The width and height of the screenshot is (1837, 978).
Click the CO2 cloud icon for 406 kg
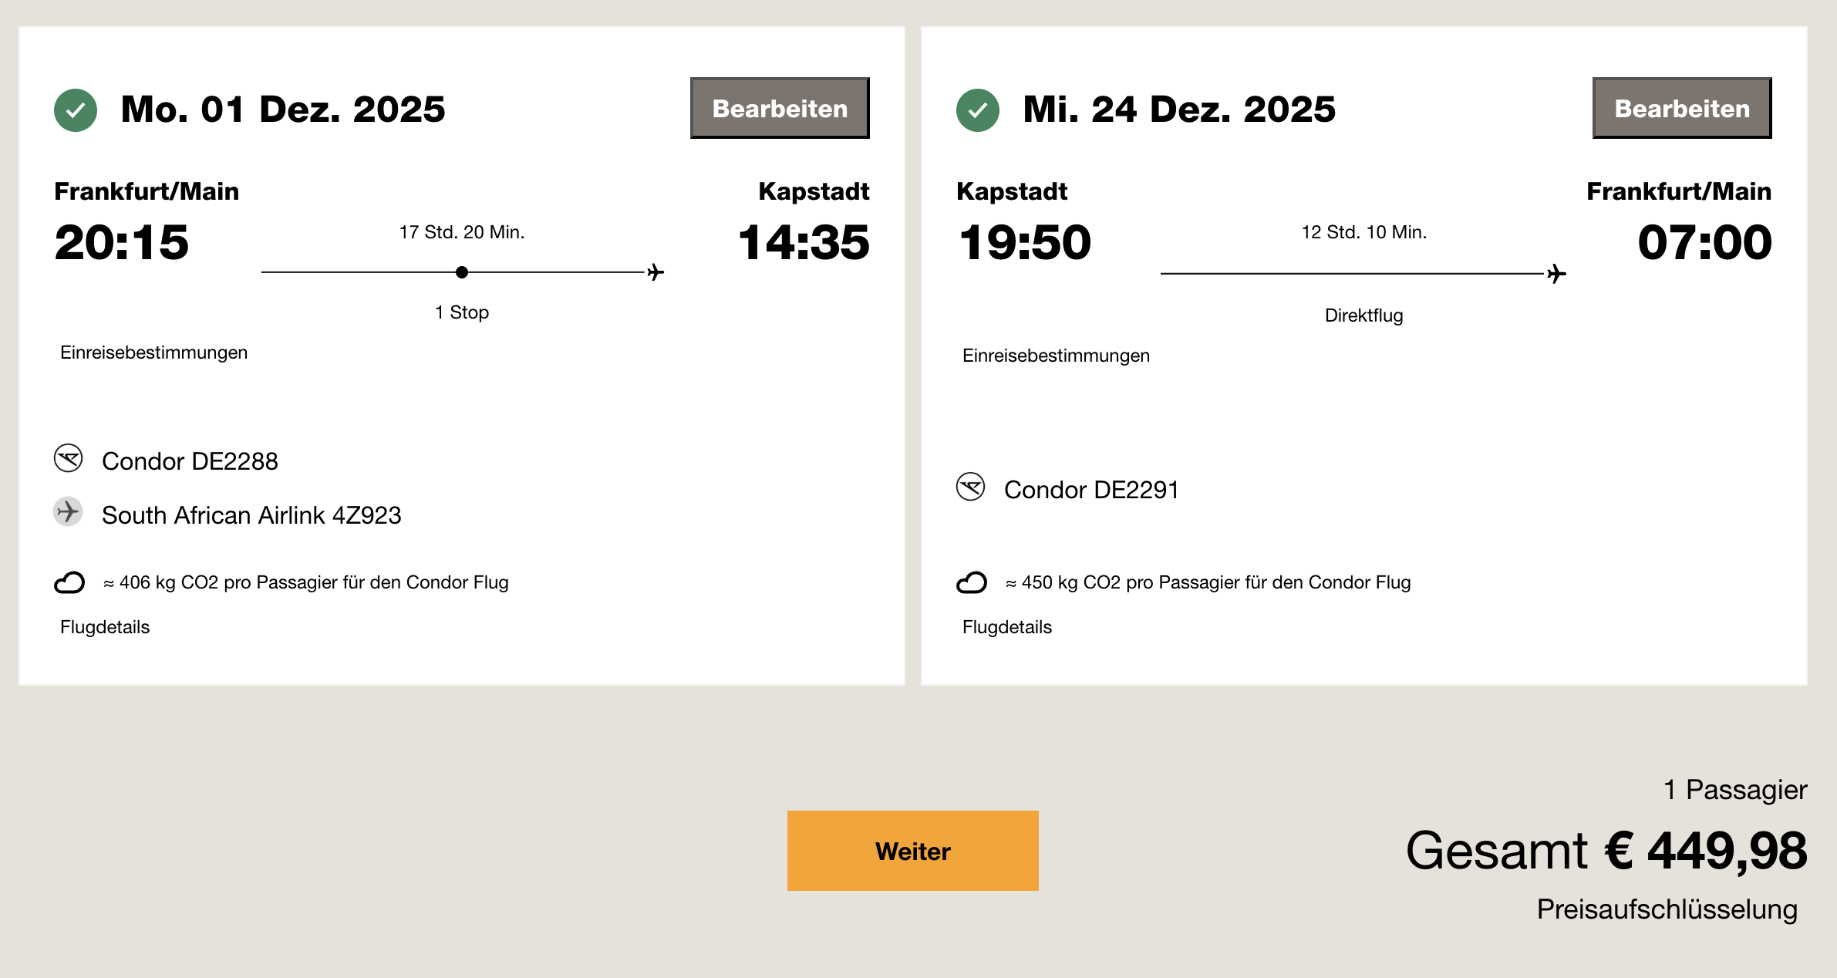point(69,582)
